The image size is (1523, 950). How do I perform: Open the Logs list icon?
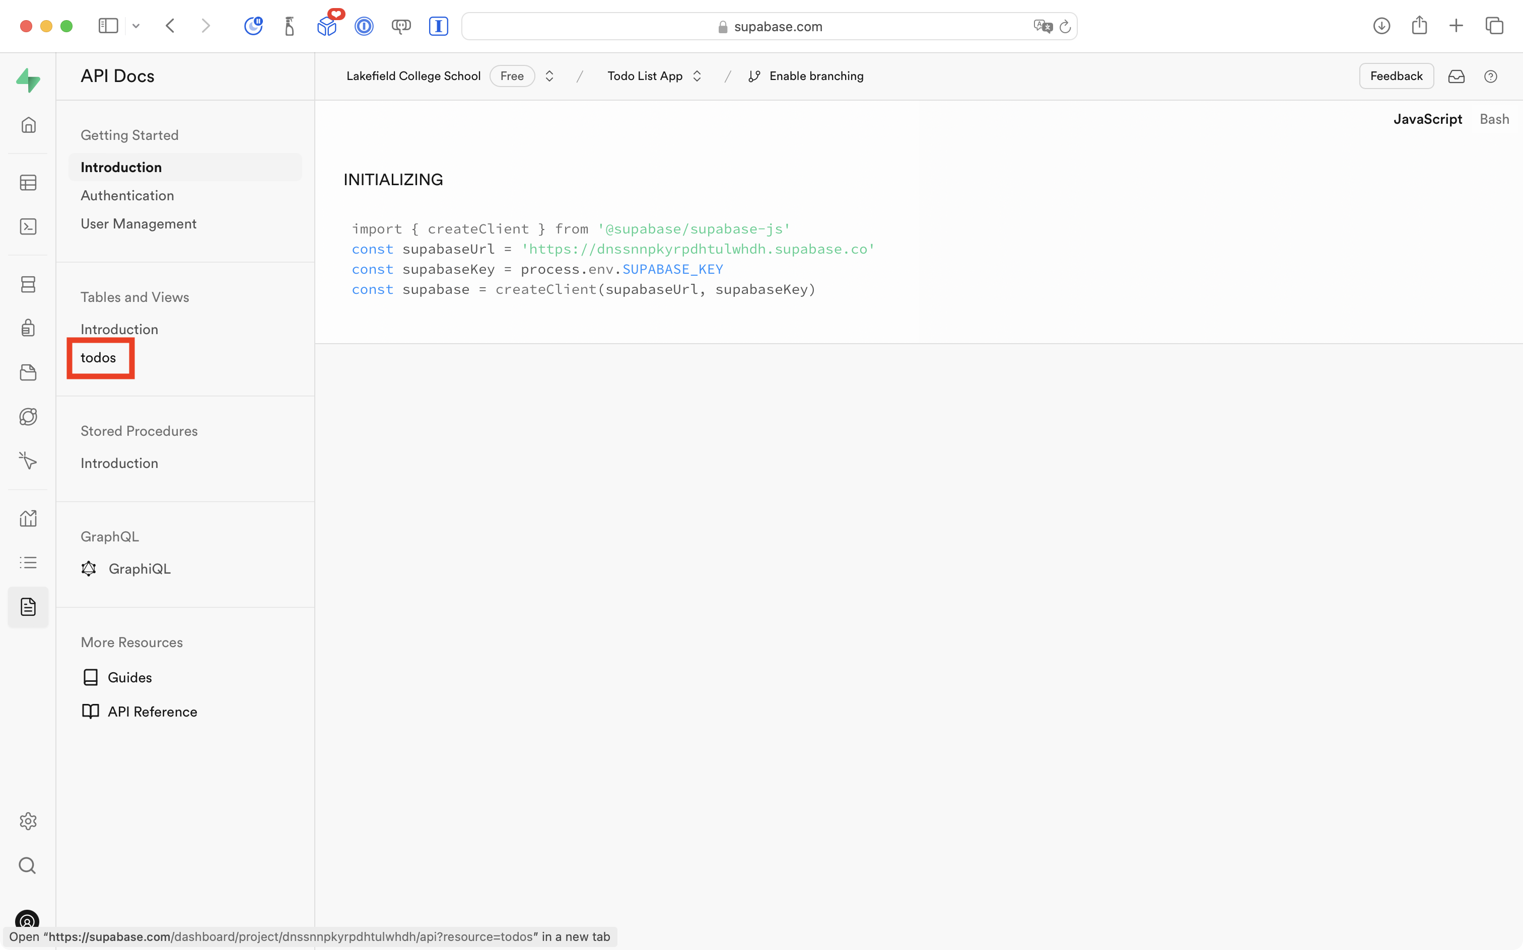pyautogui.click(x=28, y=563)
